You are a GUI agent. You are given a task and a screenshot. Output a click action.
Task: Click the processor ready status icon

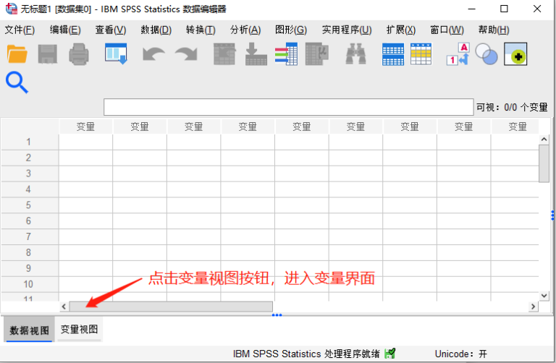tap(389, 353)
